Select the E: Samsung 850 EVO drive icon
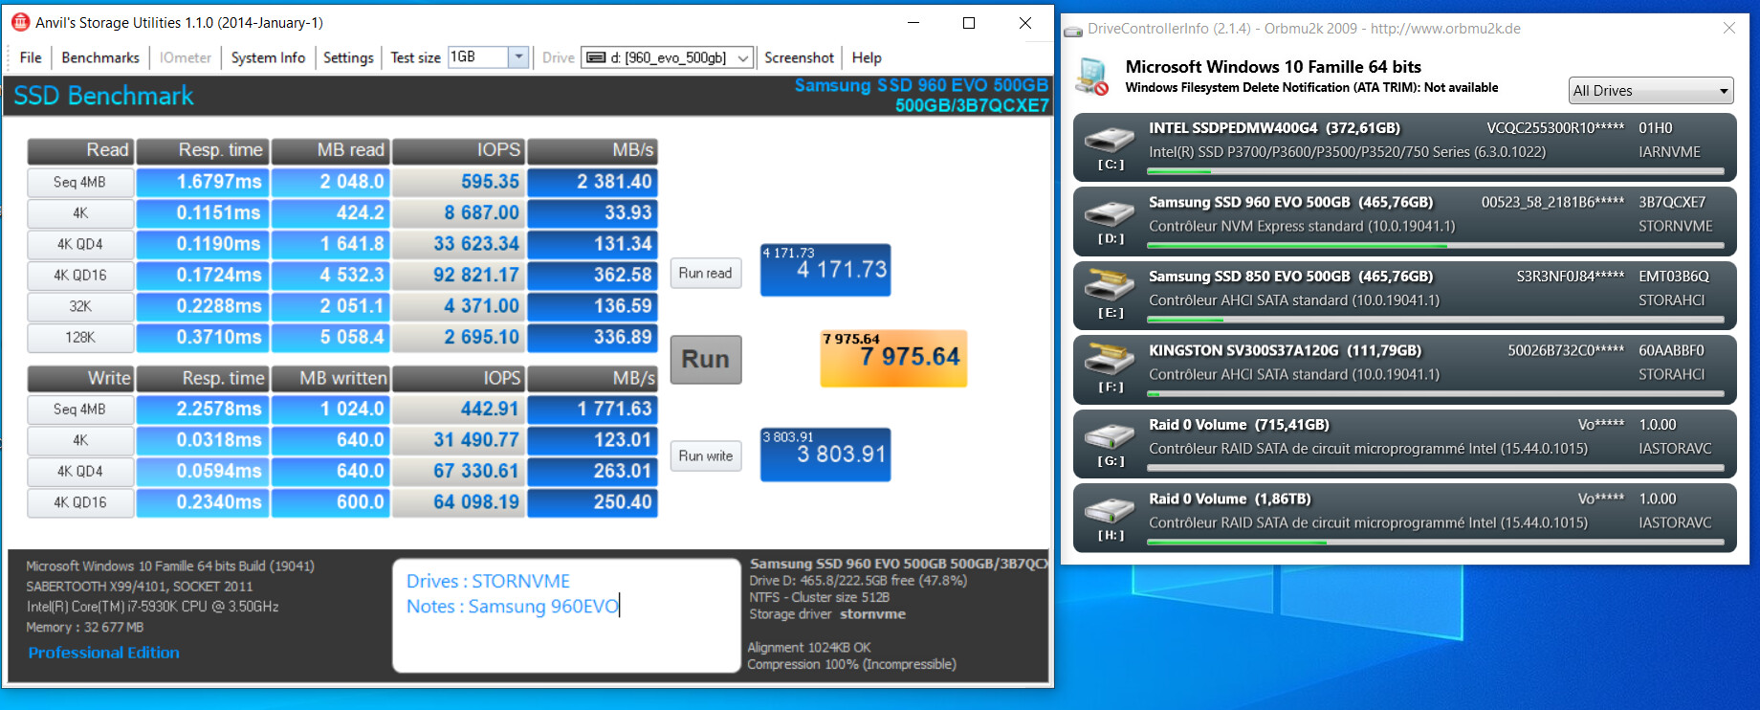Screen dimensions: 1760x710 pos(1110,286)
